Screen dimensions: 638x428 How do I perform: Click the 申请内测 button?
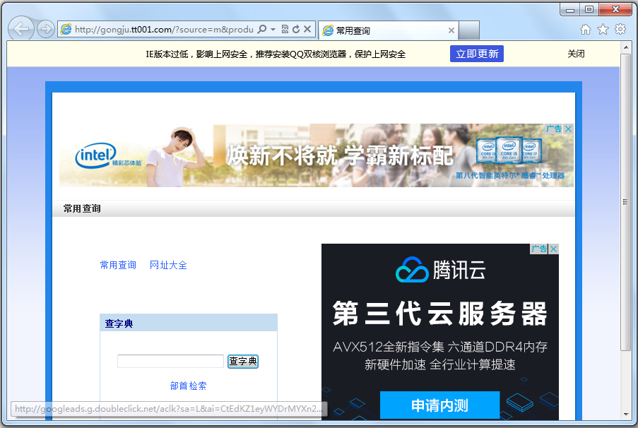440,405
